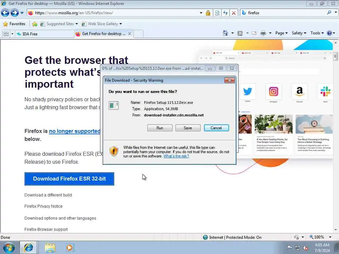Click Internet Protected Mode status bar zone
The height and width of the screenshot is (254, 339).
[x=232, y=237]
